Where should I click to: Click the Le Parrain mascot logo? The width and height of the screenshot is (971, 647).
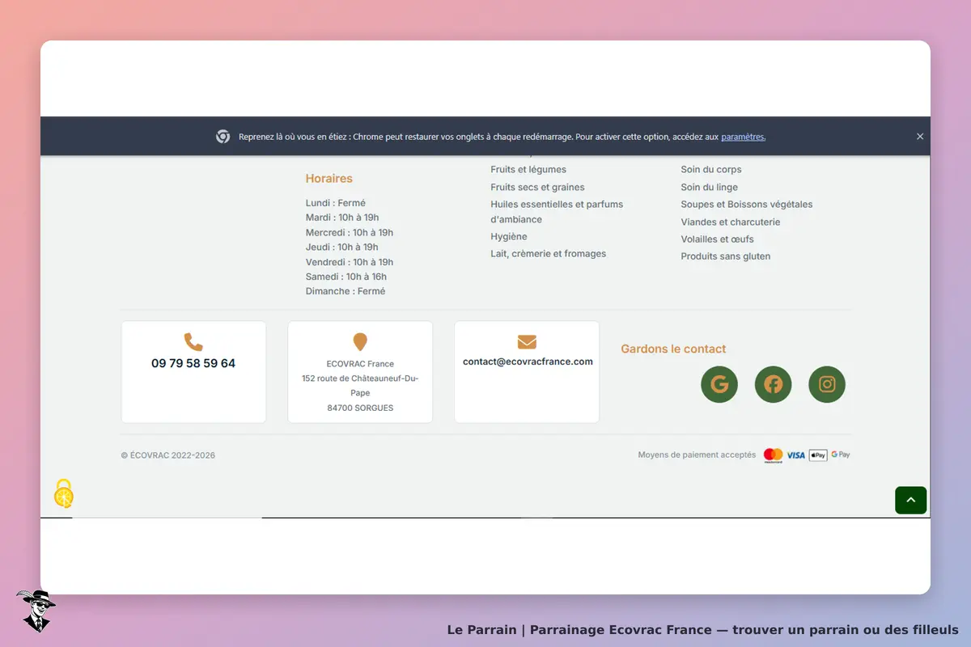(35, 611)
